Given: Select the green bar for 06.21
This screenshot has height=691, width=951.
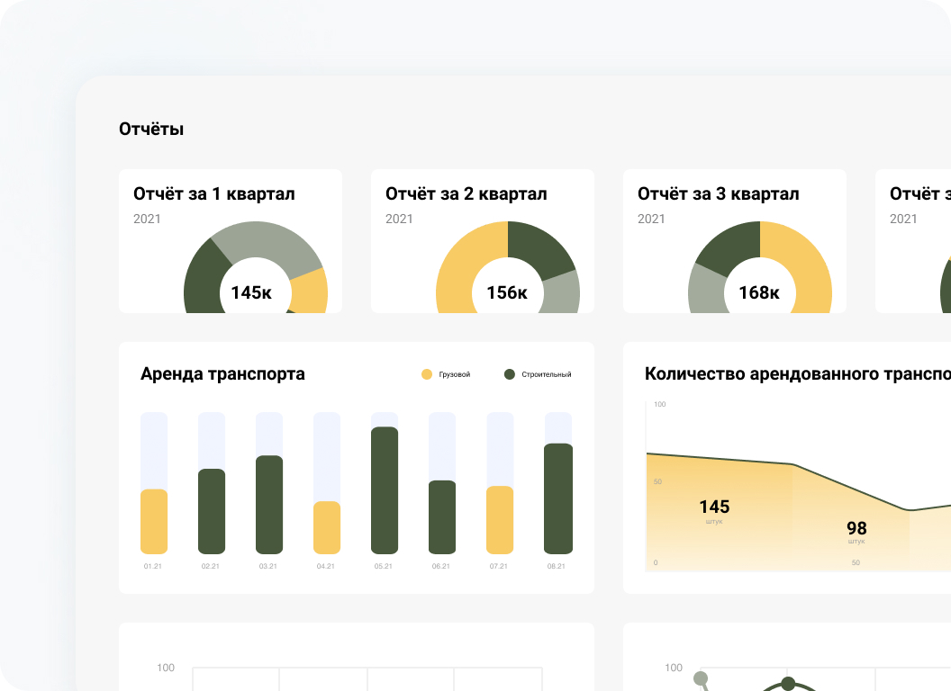Looking at the screenshot, I should [442, 517].
